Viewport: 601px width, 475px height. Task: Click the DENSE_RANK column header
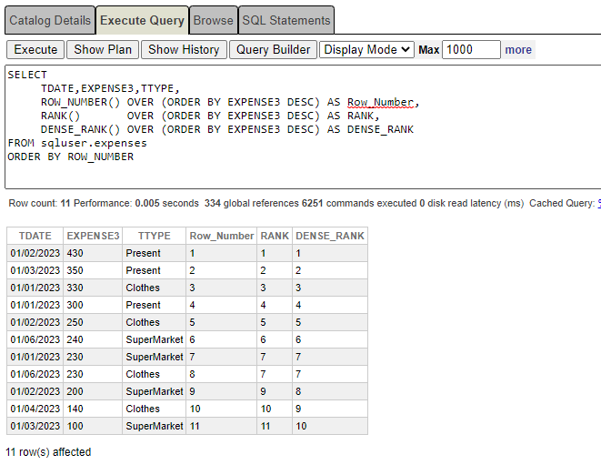pyautogui.click(x=329, y=236)
